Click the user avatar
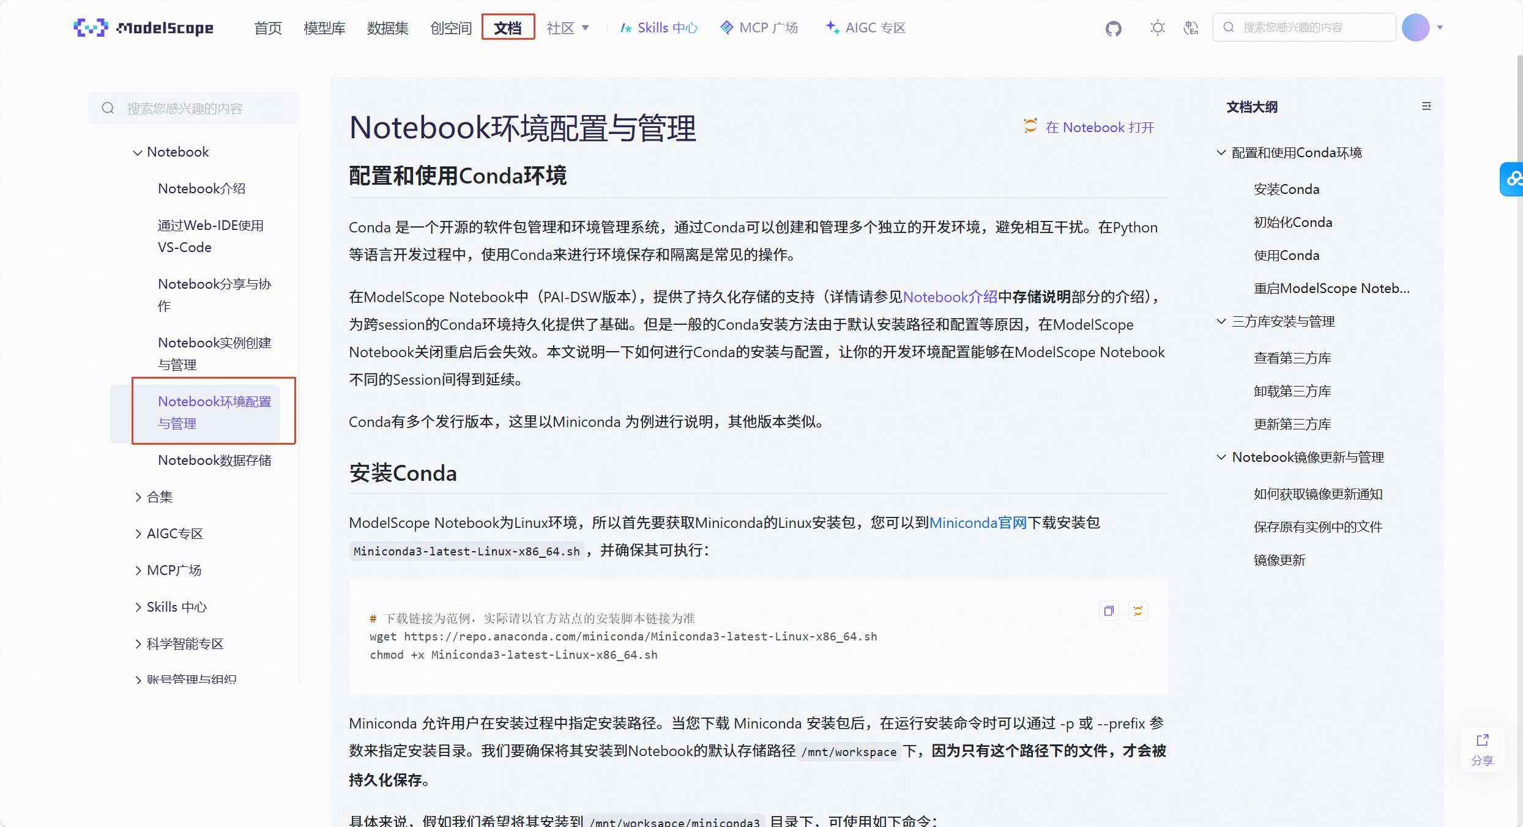This screenshot has width=1523, height=827. coord(1415,28)
